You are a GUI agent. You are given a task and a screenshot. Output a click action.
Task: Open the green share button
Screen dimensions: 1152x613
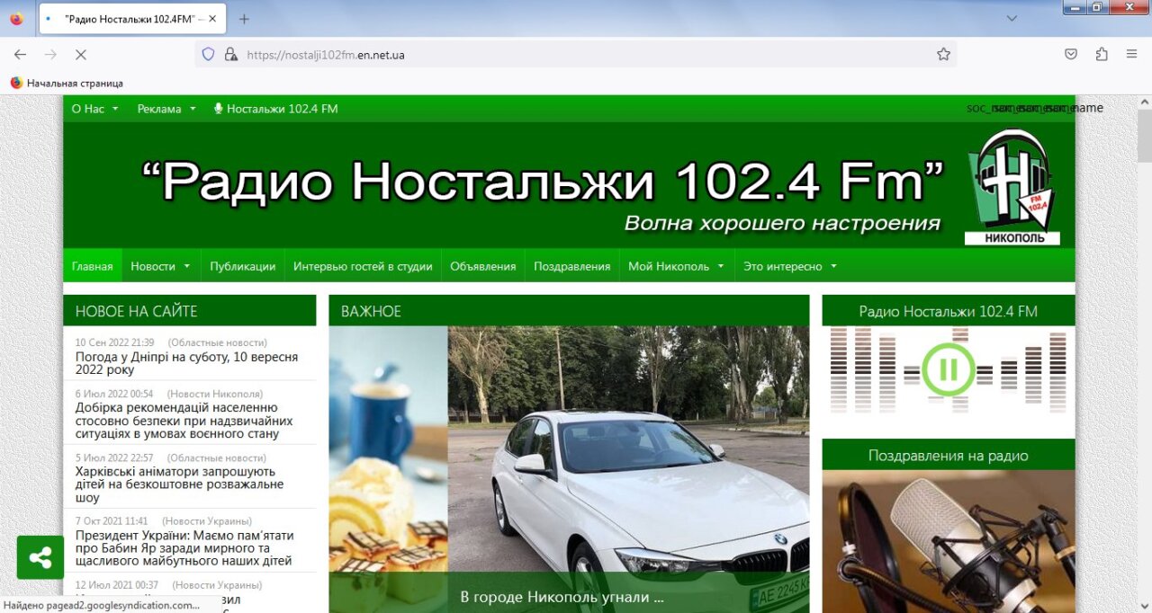(x=40, y=557)
